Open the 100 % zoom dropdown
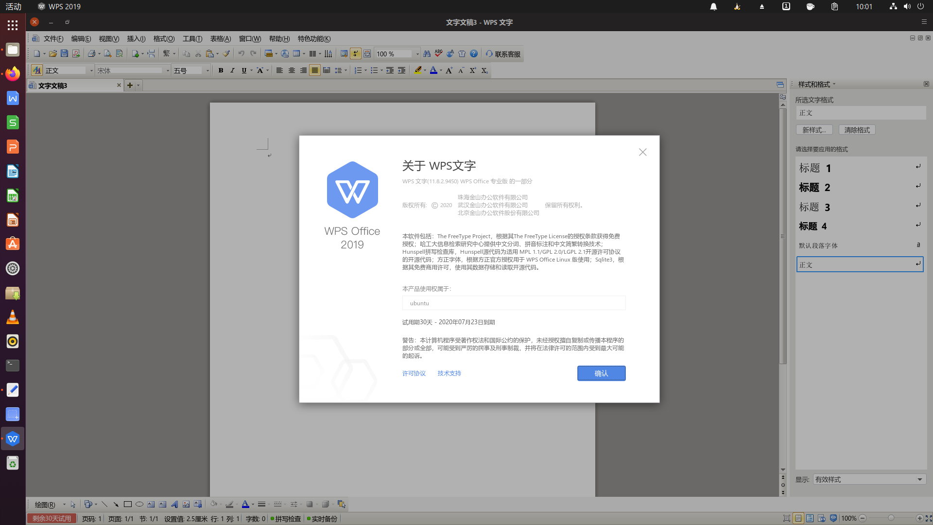Image resolution: width=933 pixels, height=525 pixels. [x=417, y=54]
